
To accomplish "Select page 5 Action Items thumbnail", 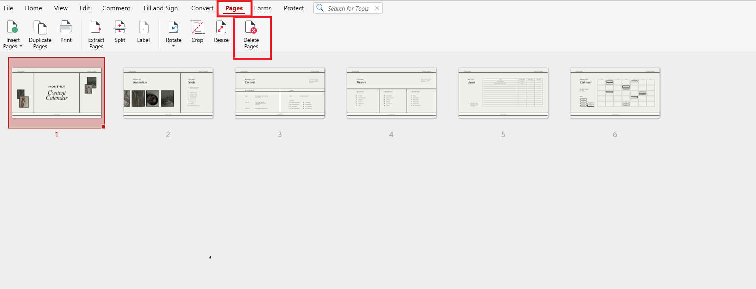I will pos(503,93).
